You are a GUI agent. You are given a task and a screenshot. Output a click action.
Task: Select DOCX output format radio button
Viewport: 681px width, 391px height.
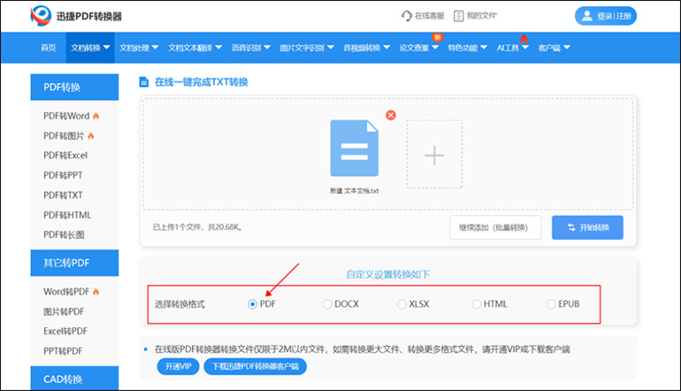327,304
